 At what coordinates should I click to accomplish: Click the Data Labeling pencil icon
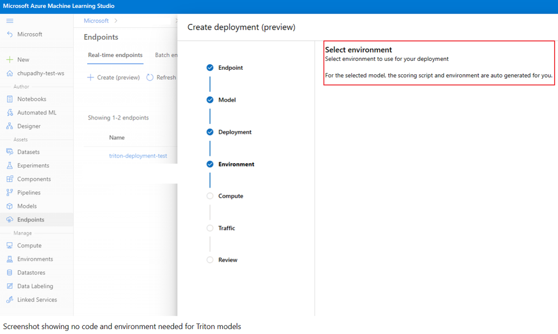point(9,286)
